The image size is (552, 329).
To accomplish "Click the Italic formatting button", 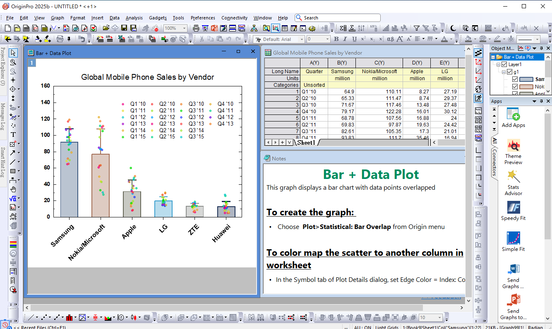I will click(345, 39).
